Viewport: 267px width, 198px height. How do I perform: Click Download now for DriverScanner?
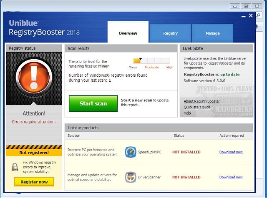[231, 177]
